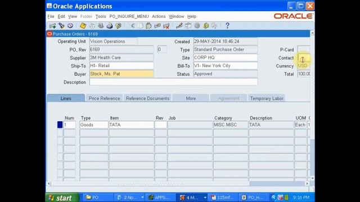This screenshot has height=202, width=360.
Task: Click the Item cell TATA
Action: [x=131, y=125]
